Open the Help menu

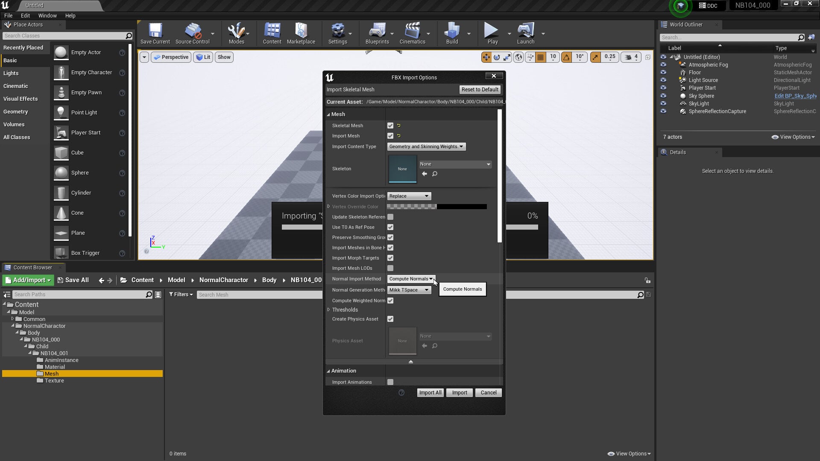click(70, 15)
